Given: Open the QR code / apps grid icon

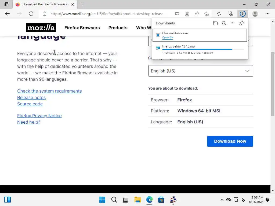Looking at the screenshot, I should (x=187, y=14).
